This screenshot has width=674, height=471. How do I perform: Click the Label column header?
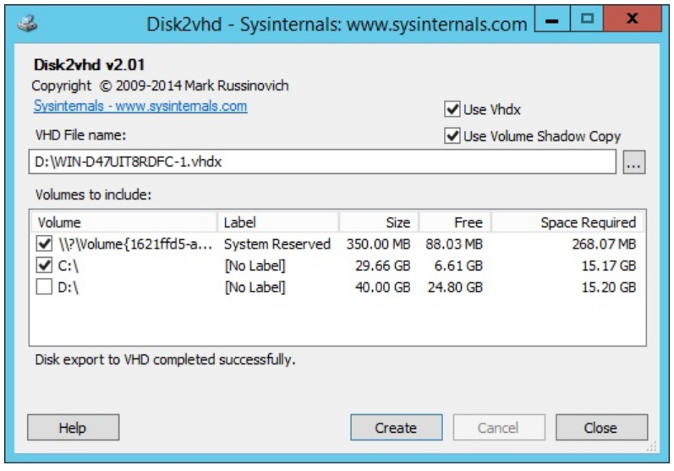[277, 222]
